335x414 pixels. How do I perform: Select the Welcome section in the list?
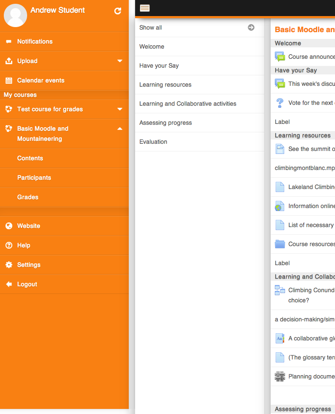point(199,47)
